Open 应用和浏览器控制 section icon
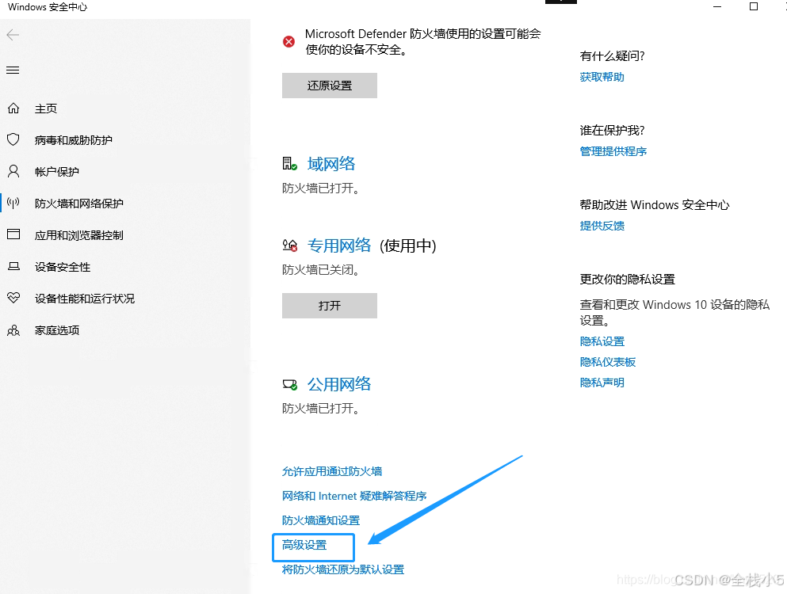The height and width of the screenshot is (594, 787). pyautogui.click(x=13, y=235)
